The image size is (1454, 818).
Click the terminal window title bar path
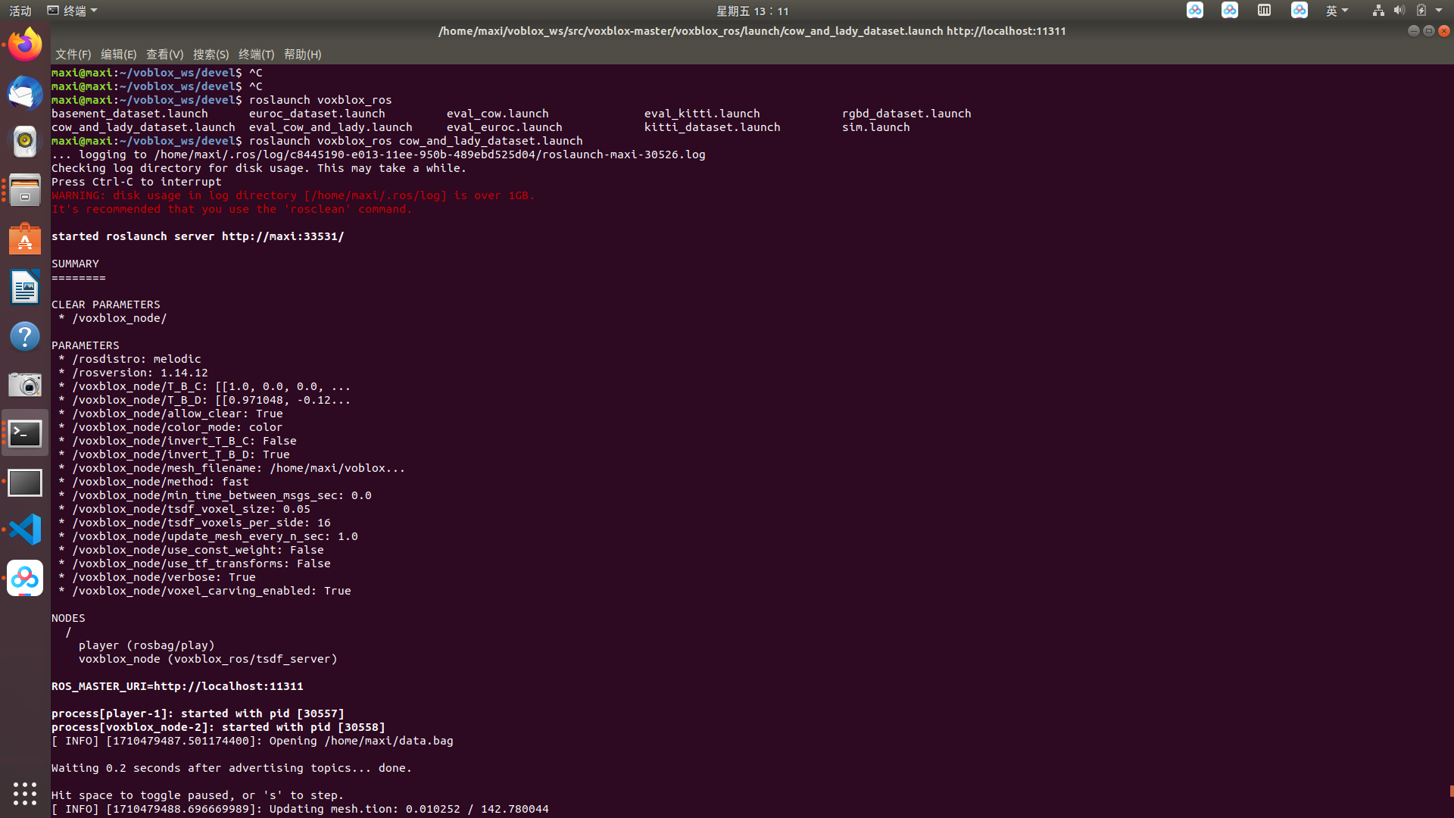click(752, 31)
